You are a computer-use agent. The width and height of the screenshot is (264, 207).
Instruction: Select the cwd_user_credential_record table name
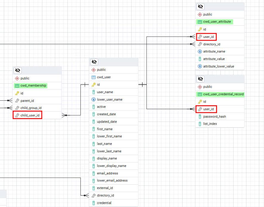[x=223, y=94]
